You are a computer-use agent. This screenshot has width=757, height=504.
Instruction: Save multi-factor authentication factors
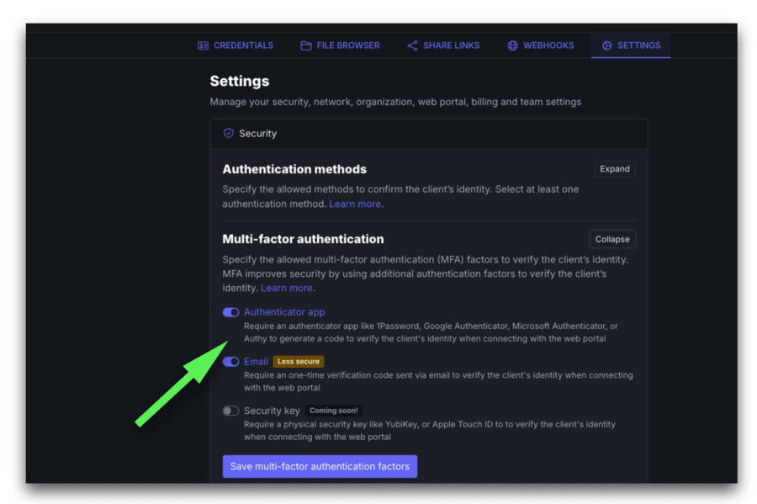click(320, 466)
